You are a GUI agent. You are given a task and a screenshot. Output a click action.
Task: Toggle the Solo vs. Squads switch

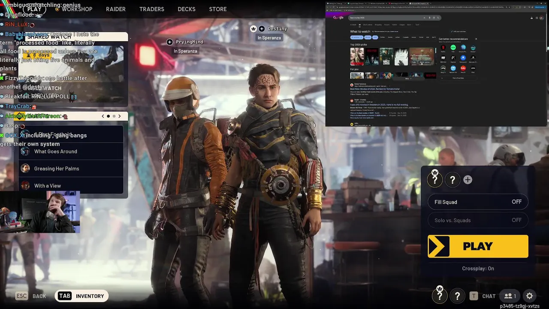click(x=478, y=220)
